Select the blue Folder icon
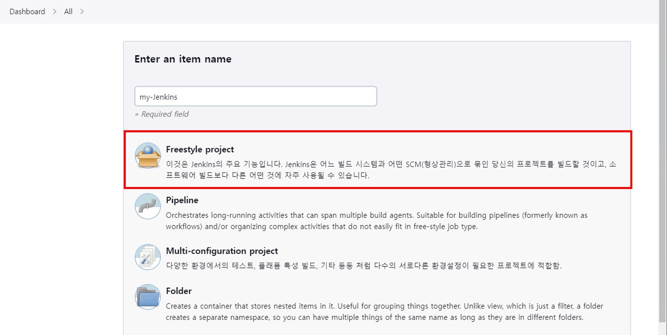 tap(148, 297)
